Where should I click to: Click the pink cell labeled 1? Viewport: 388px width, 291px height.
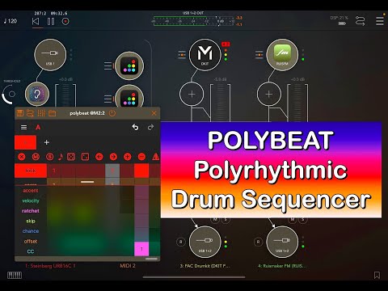(141, 249)
